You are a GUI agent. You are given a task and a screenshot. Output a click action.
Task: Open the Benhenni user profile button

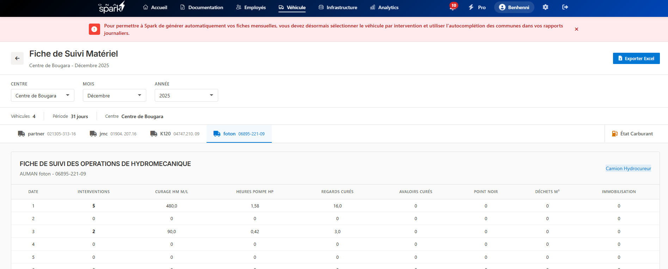pyautogui.click(x=514, y=7)
